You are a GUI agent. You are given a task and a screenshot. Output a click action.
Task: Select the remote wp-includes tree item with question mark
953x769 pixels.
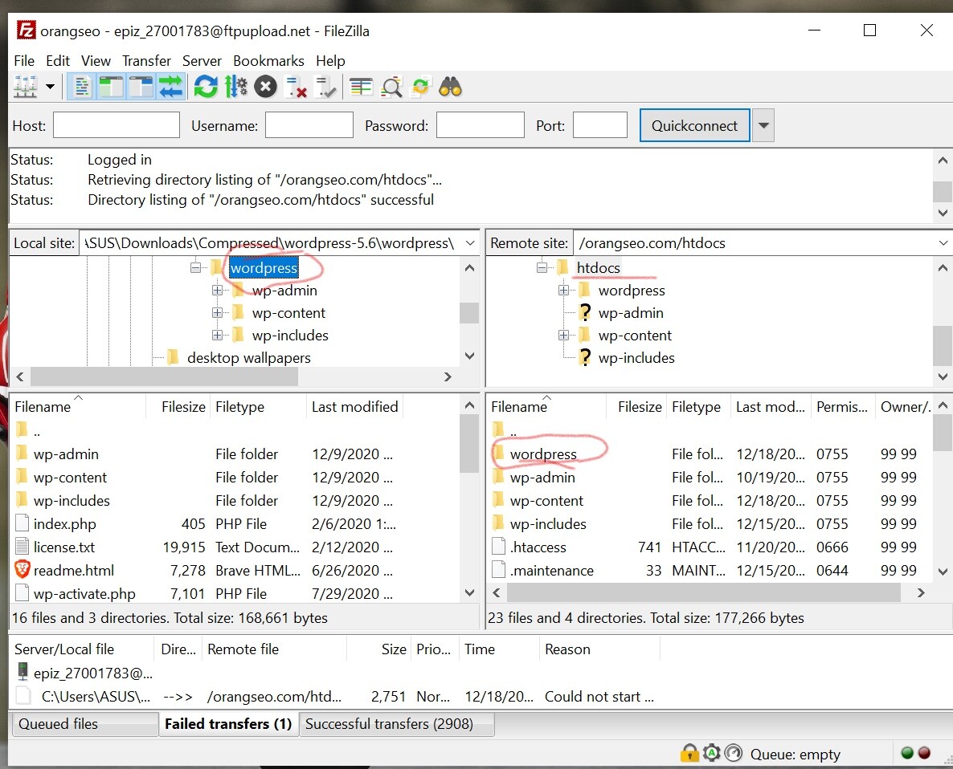click(x=636, y=357)
